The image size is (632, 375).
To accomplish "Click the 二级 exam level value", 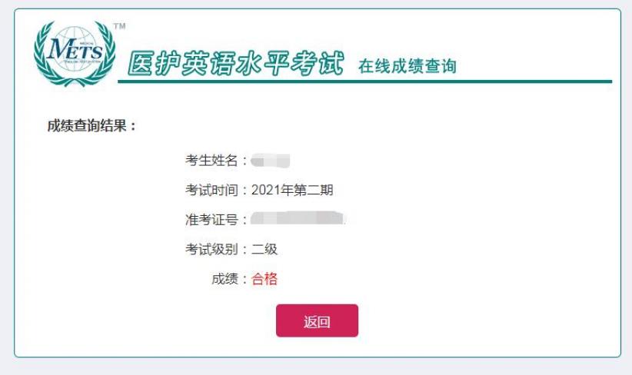I will click(264, 249).
